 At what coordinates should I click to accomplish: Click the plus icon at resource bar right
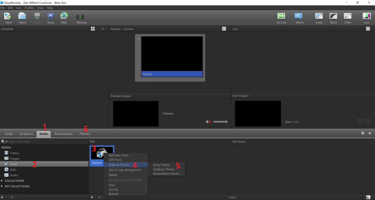(363, 133)
